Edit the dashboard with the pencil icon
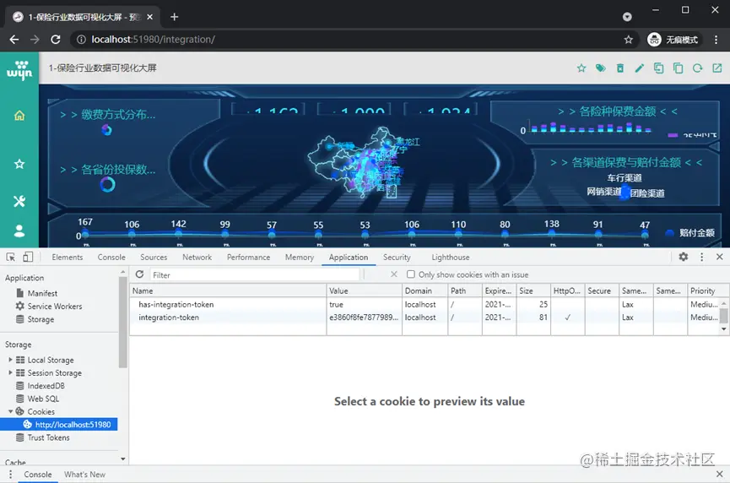 point(639,68)
